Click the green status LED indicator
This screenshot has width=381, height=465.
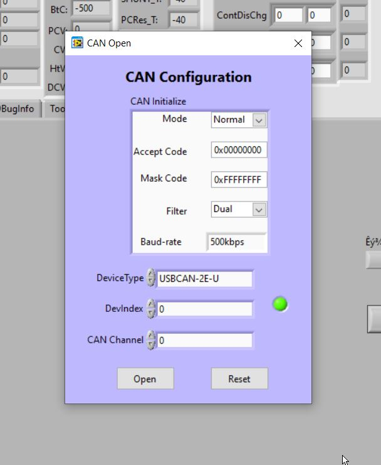tap(280, 305)
